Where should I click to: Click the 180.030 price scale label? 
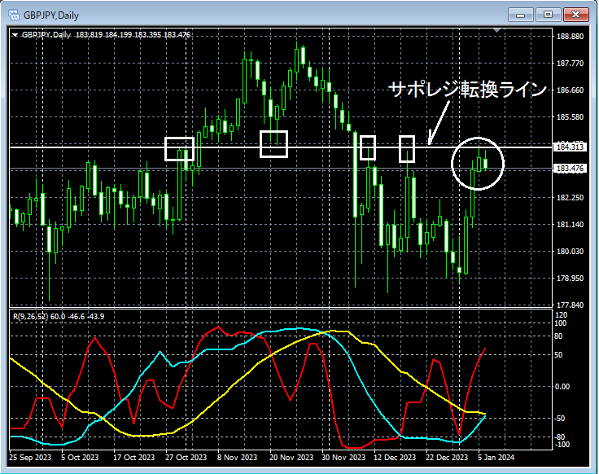click(570, 251)
